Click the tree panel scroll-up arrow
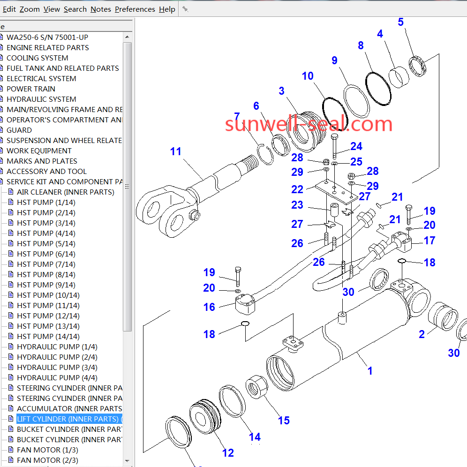This screenshot has height=467, width=467. click(127, 37)
